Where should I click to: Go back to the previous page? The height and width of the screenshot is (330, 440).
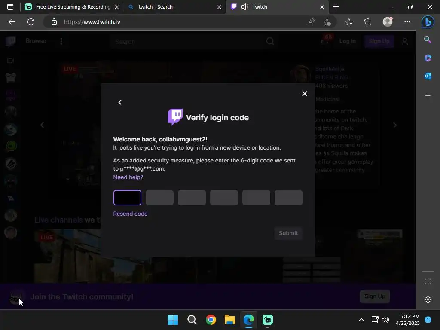(12, 22)
